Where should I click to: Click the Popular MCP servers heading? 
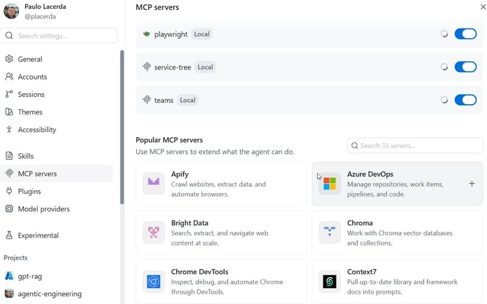pyautogui.click(x=169, y=140)
